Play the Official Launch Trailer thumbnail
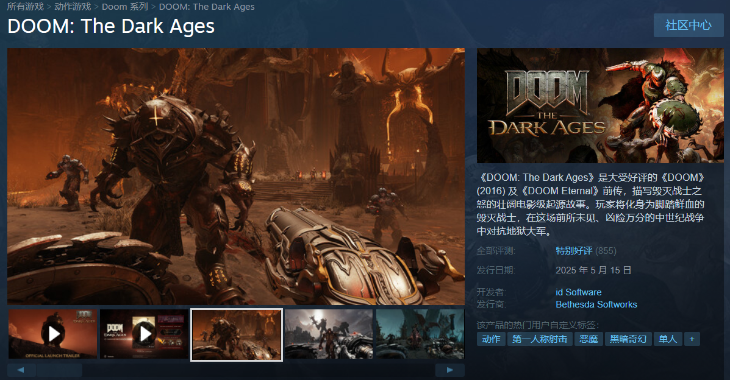Screen dimensions: 730x380 pyautogui.click(x=52, y=334)
